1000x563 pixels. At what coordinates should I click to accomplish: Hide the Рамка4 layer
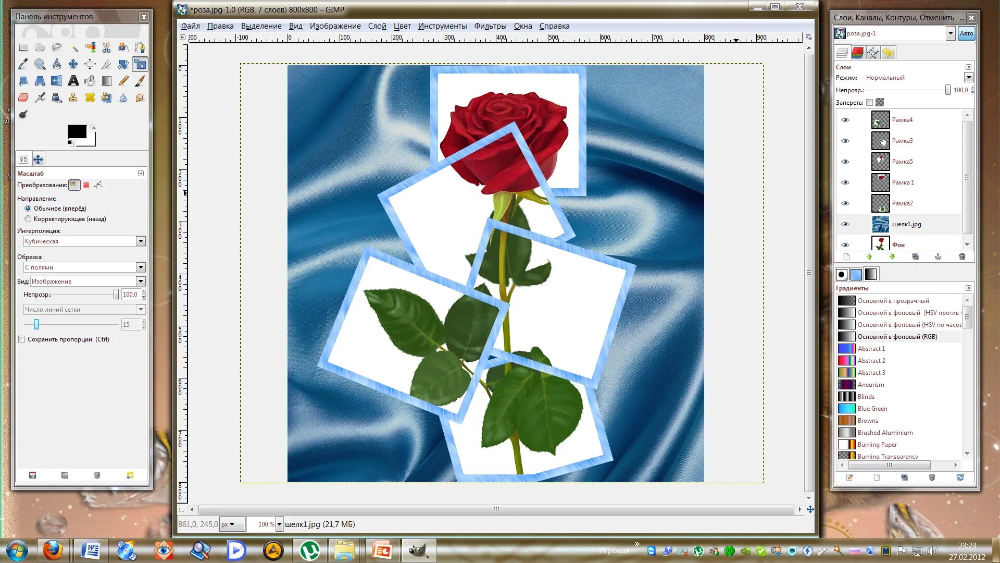coord(845,120)
